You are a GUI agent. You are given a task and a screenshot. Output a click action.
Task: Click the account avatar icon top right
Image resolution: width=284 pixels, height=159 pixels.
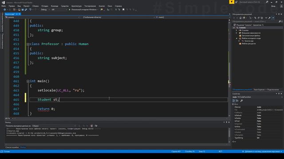pos(281,6)
